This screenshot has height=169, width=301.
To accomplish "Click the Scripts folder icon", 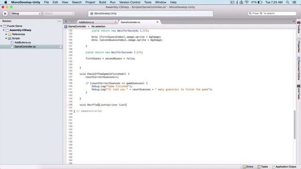I will [9, 38].
